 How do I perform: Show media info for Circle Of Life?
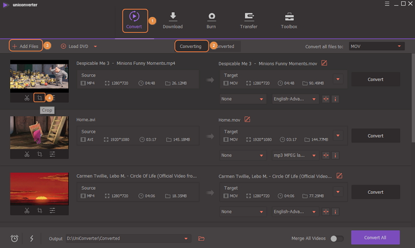point(335,212)
